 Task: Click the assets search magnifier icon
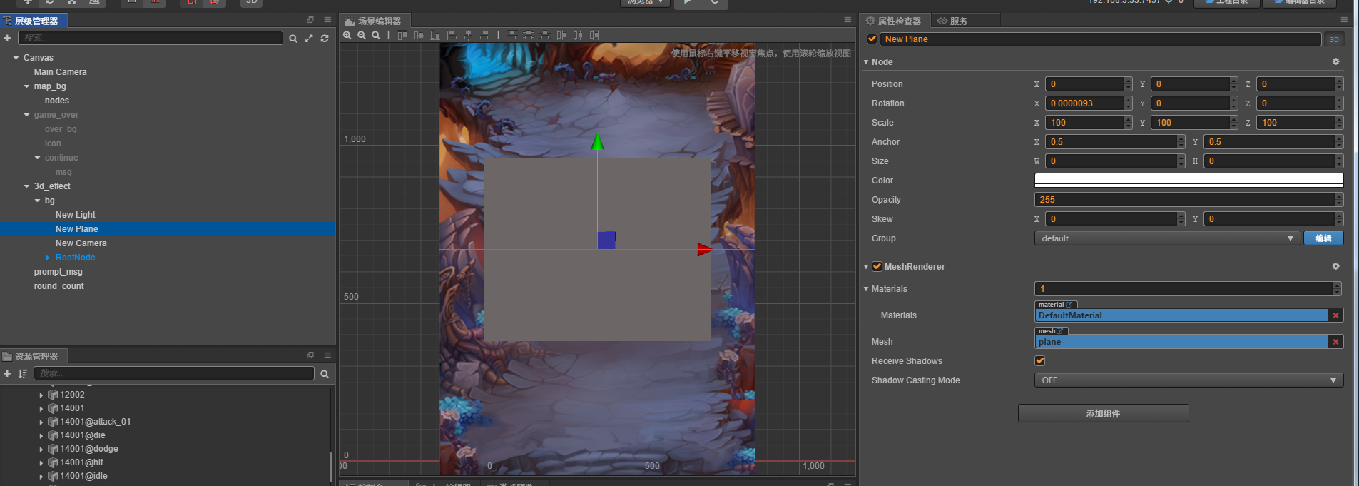(x=325, y=374)
